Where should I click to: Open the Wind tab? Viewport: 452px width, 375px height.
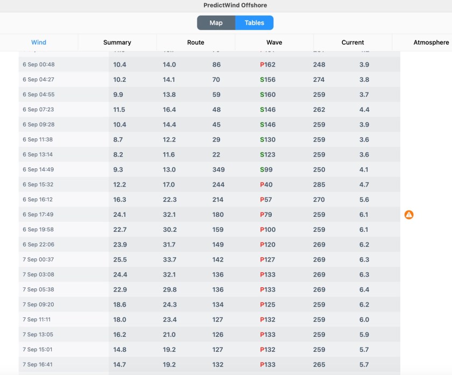39,43
